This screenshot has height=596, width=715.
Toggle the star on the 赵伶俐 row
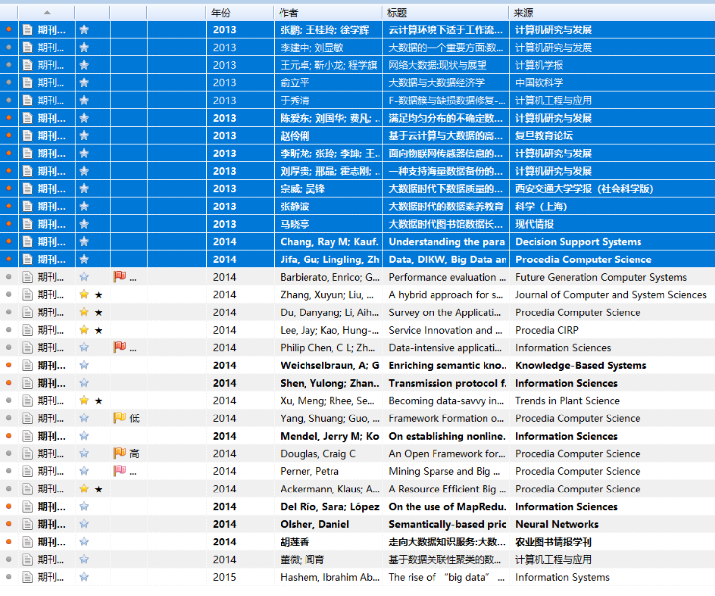point(84,136)
